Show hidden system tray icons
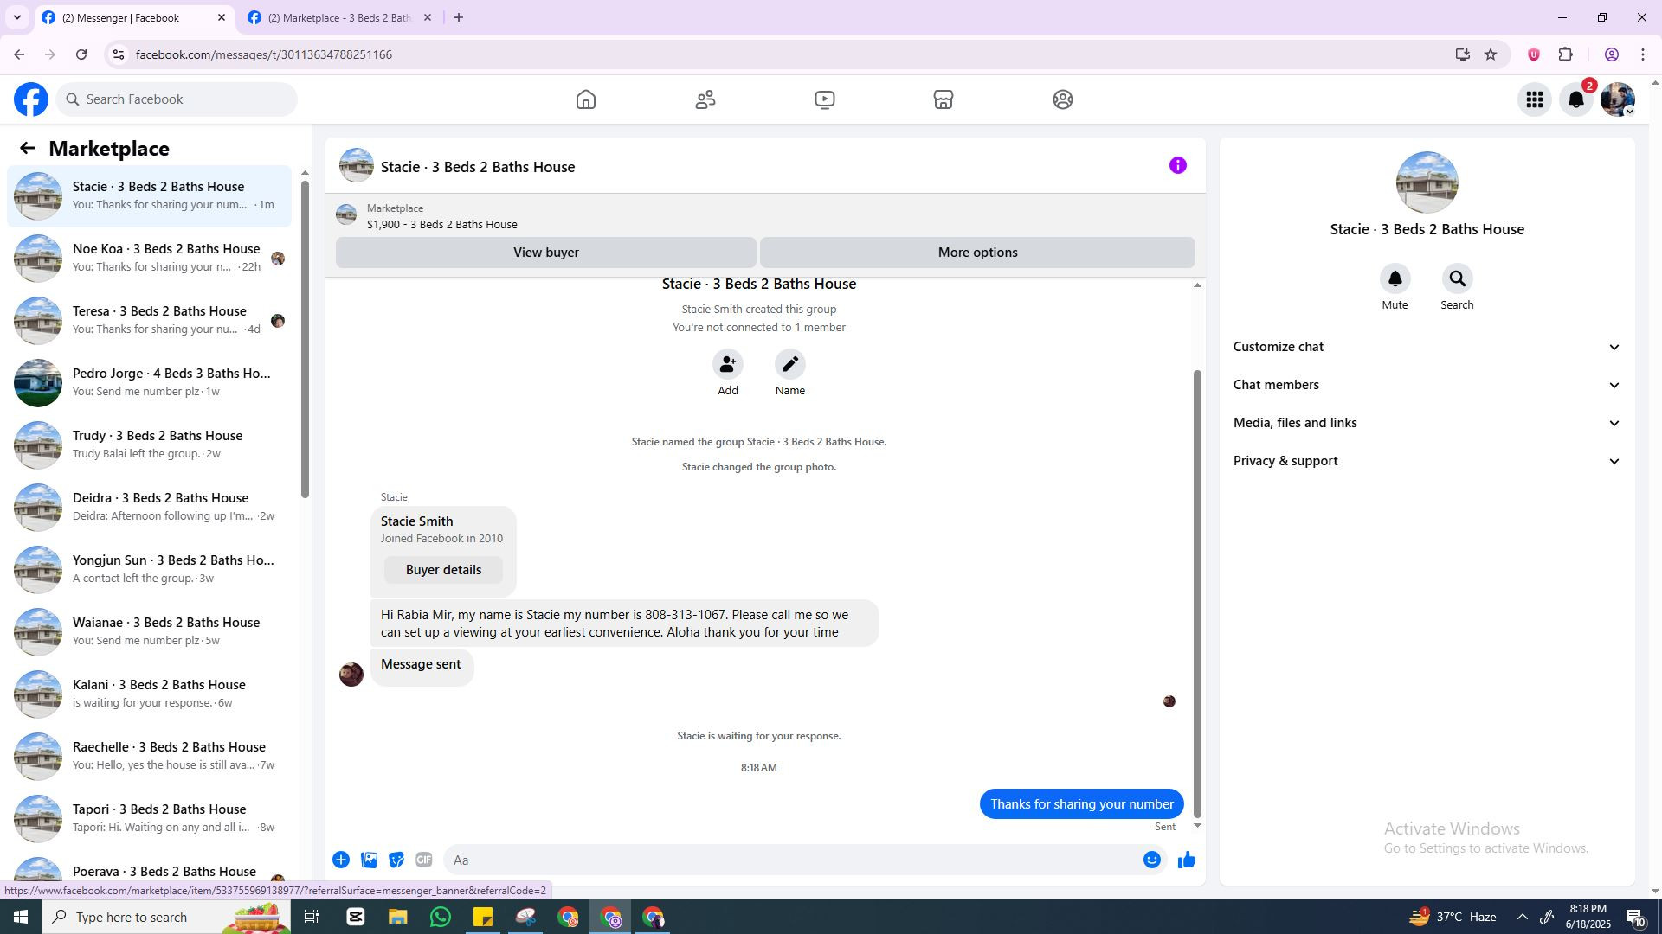Image resolution: width=1662 pixels, height=934 pixels. (x=1522, y=917)
